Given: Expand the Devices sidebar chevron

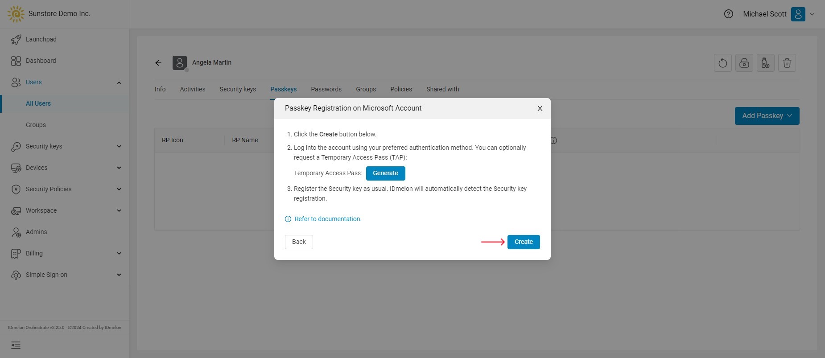Looking at the screenshot, I should coord(119,168).
